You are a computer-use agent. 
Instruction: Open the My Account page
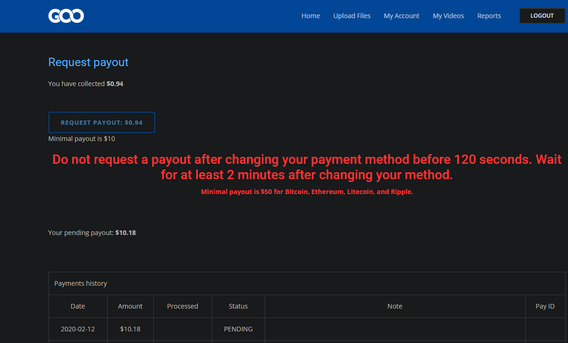(401, 16)
